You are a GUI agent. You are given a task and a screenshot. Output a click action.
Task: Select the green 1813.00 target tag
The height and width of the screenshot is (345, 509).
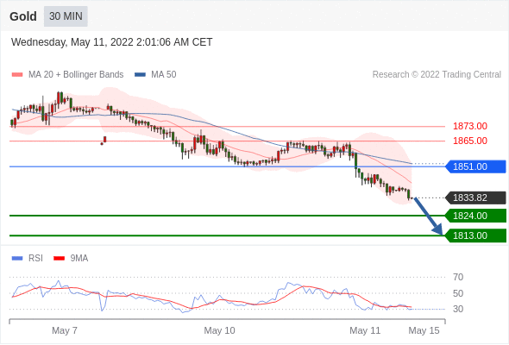pyautogui.click(x=475, y=235)
